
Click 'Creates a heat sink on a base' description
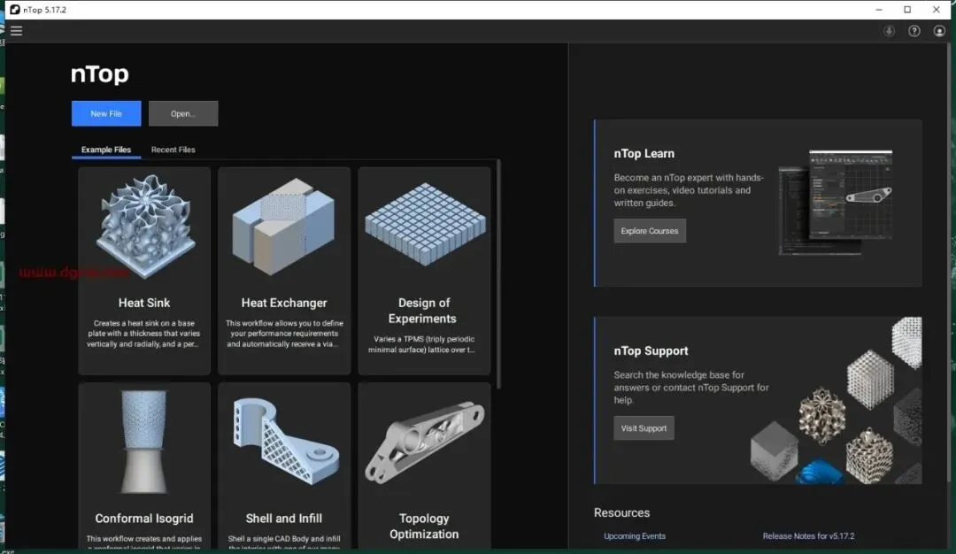coord(144,334)
